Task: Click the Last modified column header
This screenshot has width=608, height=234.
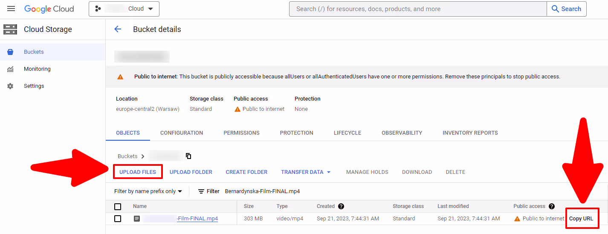Action: coord(453,206)
